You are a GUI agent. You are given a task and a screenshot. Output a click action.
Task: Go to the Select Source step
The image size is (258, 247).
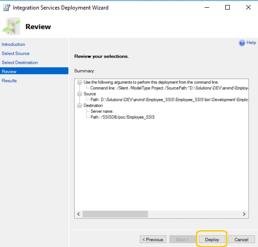pos(15,53)
